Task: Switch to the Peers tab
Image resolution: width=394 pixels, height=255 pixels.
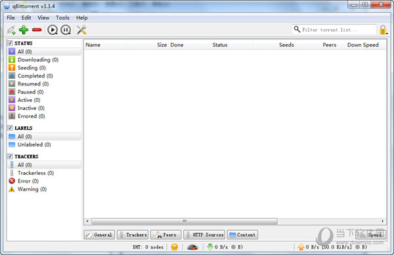Action: pyautogui.click(x=166, y=235)
